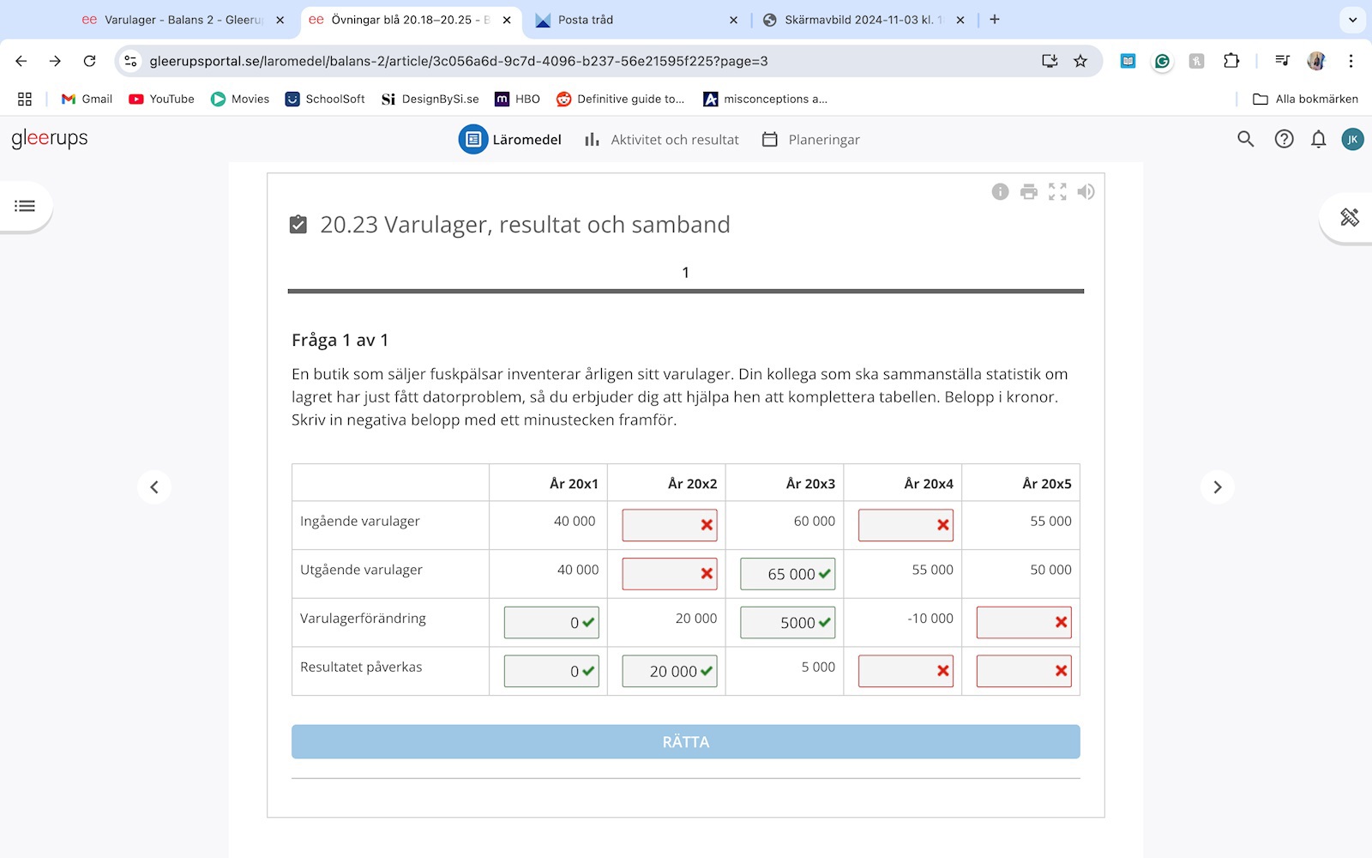The image size is (1372, 858).
Task: Select Ingående varulager field for År 20x2
Action: pyautogui.click(x=660, y=525)
